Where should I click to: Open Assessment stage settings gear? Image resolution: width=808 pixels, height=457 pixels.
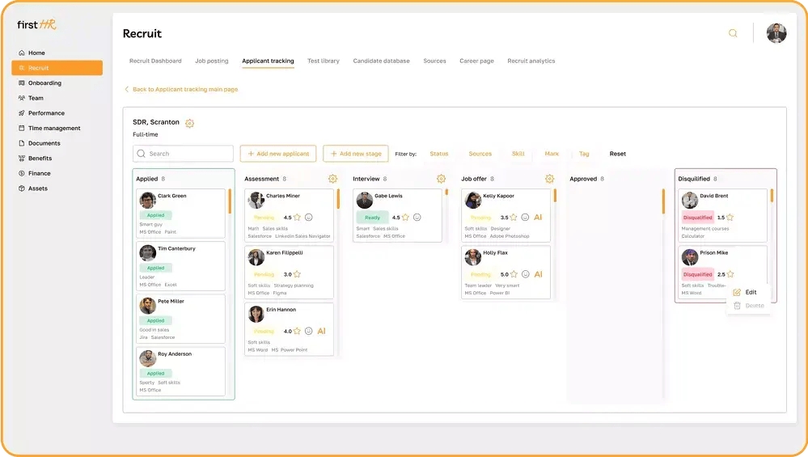[x=332, y=179]
